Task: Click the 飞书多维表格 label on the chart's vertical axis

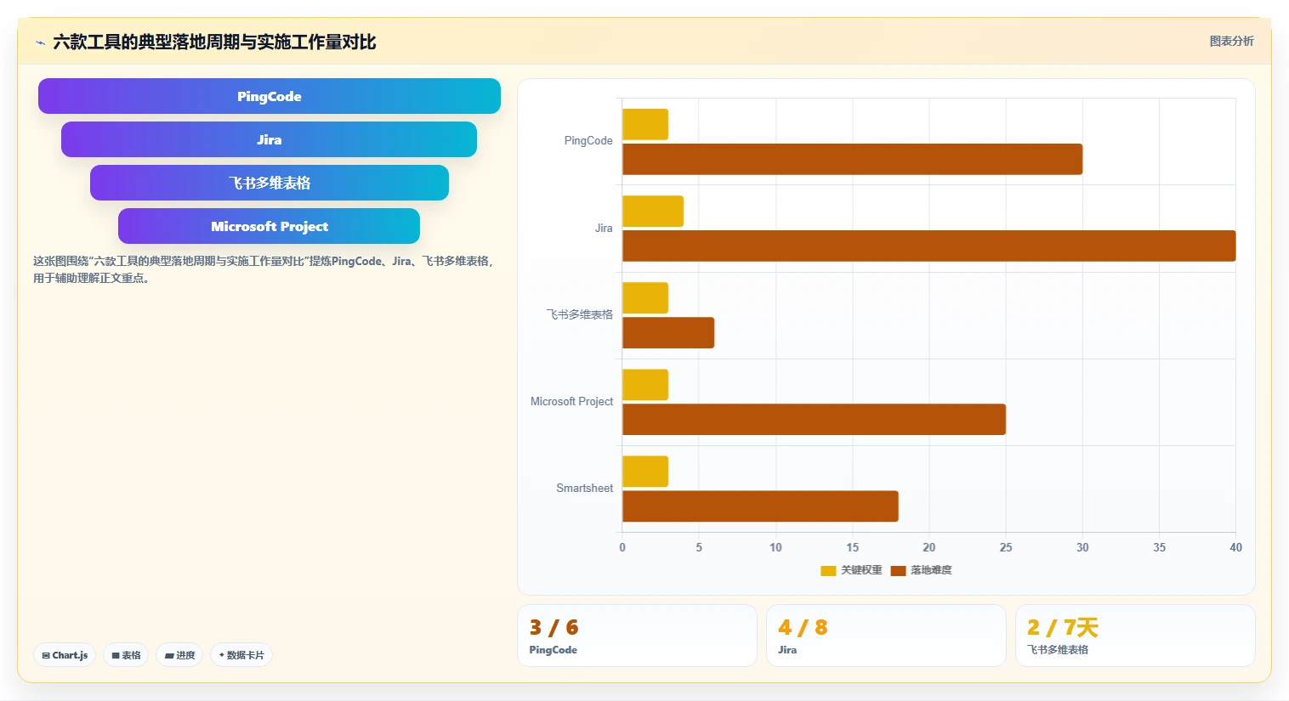Action: click(579, 314)
